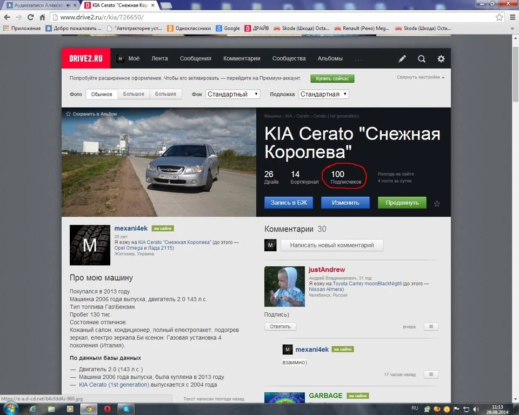Open the justAndrew profile link
This screenshot has height=415, width=519.
pos(327,270)
